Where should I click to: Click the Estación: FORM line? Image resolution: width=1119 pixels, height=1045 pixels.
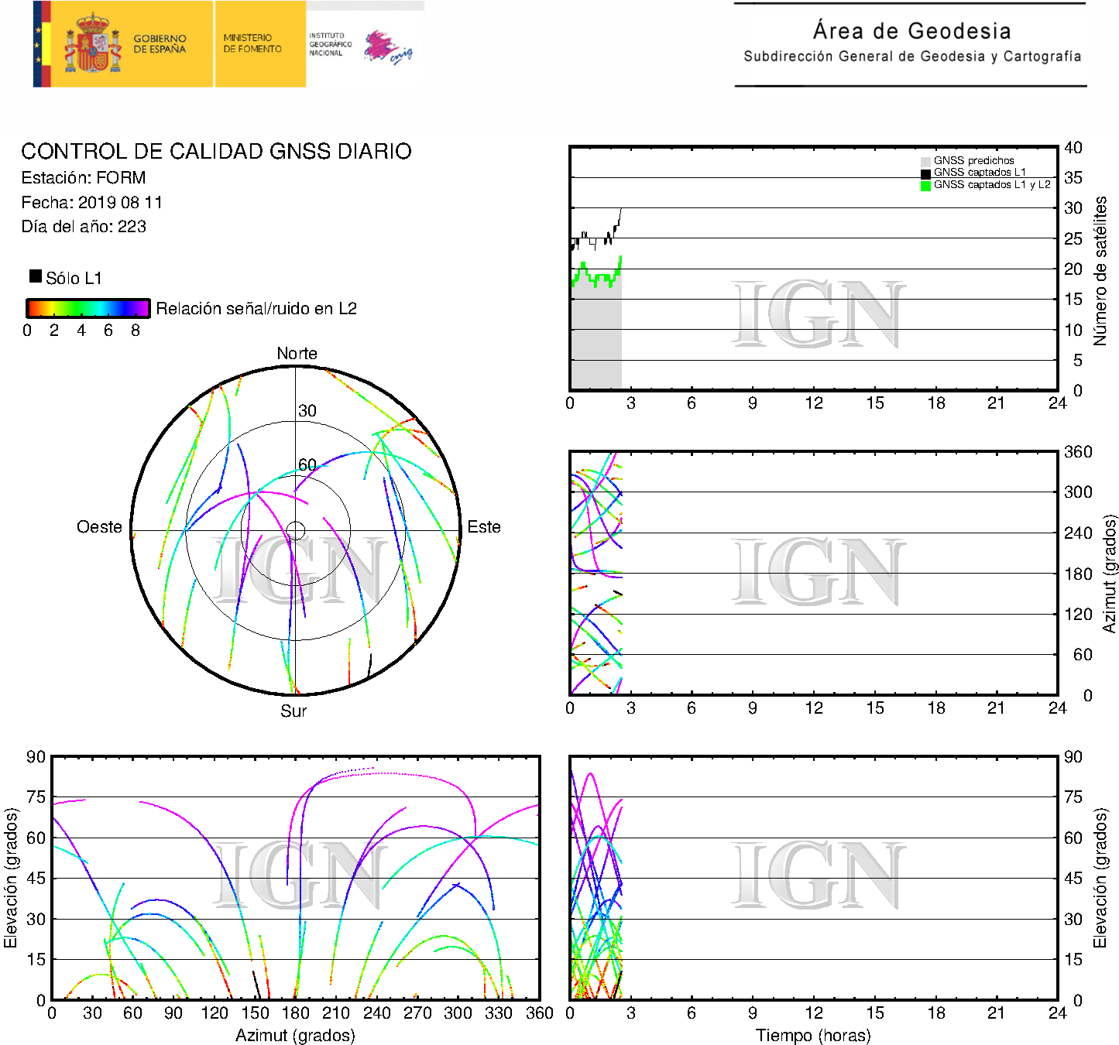(x=84, y=178)
